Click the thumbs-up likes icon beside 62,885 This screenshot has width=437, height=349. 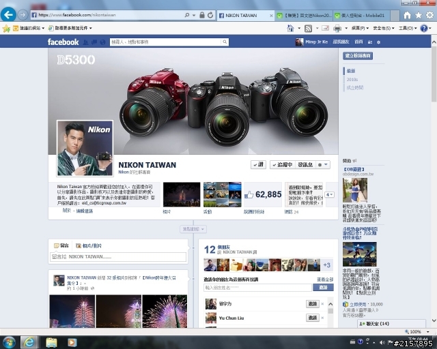[x=249, y=195]
